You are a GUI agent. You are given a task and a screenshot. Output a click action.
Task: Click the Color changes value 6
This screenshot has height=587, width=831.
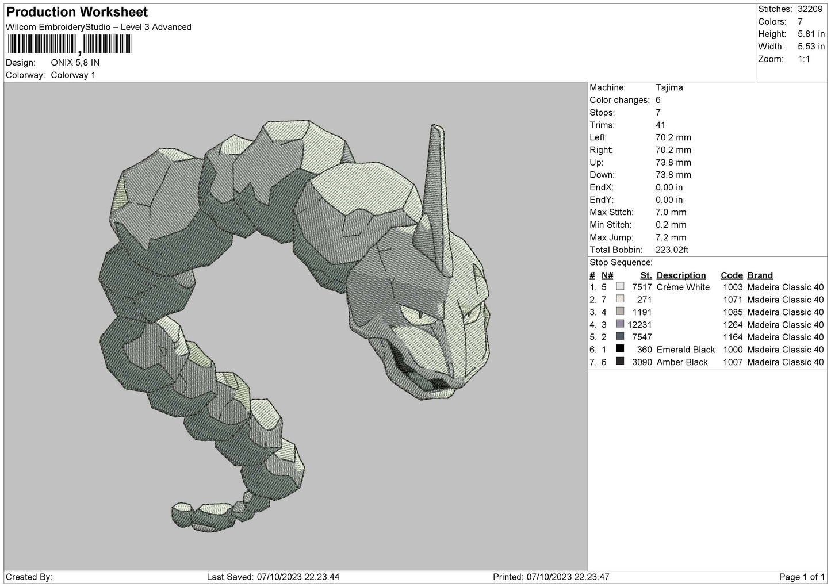pyautogui.click(x=658, y=100)
